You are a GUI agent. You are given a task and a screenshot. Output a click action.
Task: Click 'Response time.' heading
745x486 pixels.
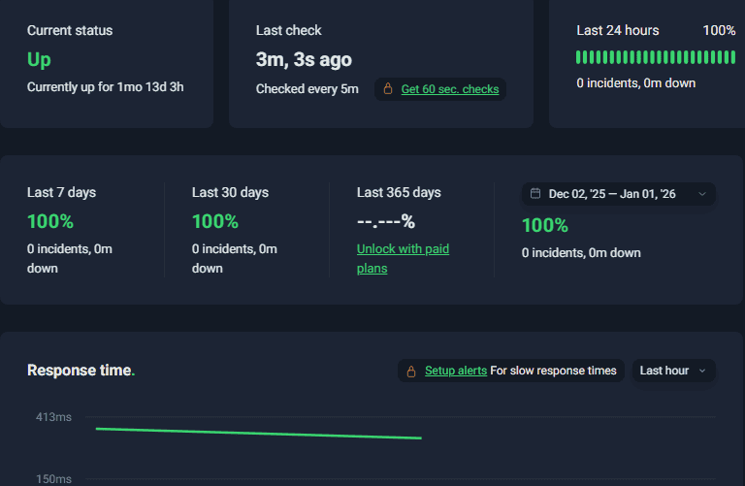click(81, 371)
